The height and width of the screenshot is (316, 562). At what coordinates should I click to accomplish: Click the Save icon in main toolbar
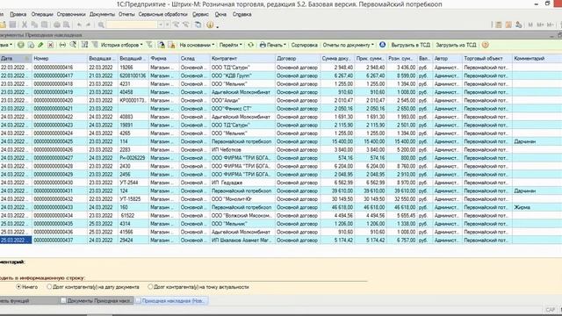tap(12, 25)
